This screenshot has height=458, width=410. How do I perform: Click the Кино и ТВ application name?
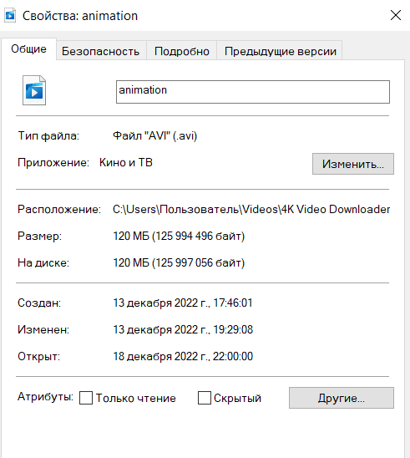coord(126,162)
